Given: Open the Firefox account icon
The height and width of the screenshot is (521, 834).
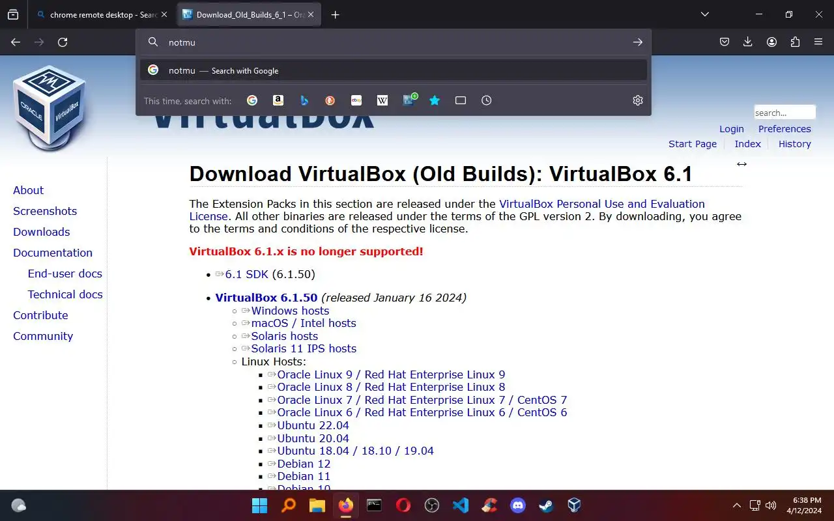Looking at the screenshot, I should pos(771,42).
